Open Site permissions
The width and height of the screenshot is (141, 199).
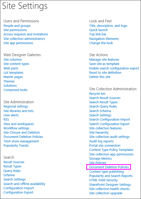[x=15, y=30]
